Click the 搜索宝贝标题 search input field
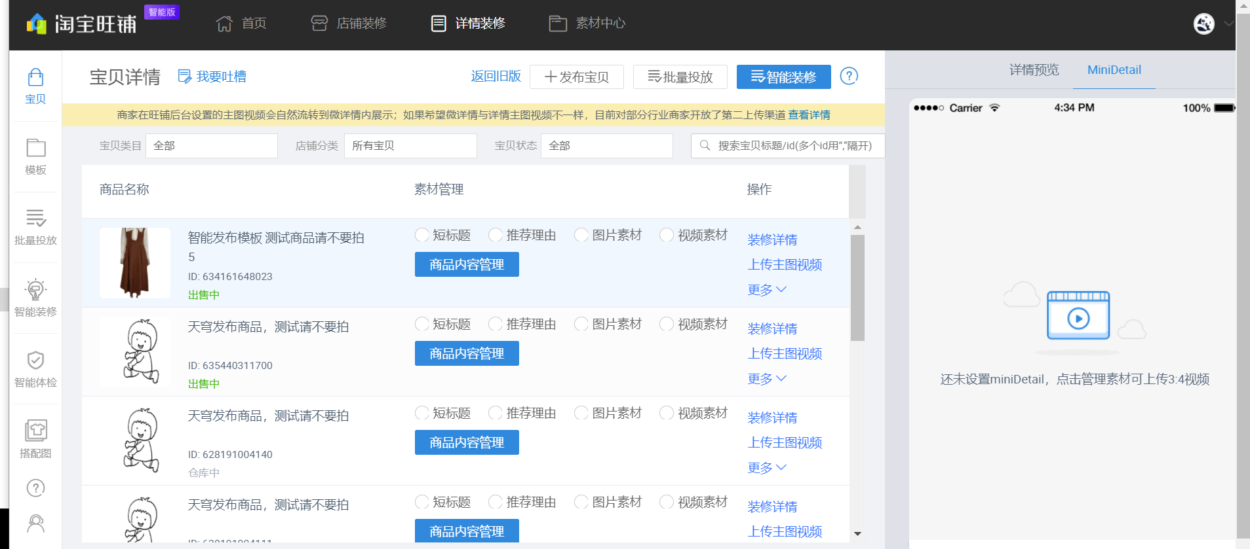The image size is (1250, 549). click(x=788, y=146)
